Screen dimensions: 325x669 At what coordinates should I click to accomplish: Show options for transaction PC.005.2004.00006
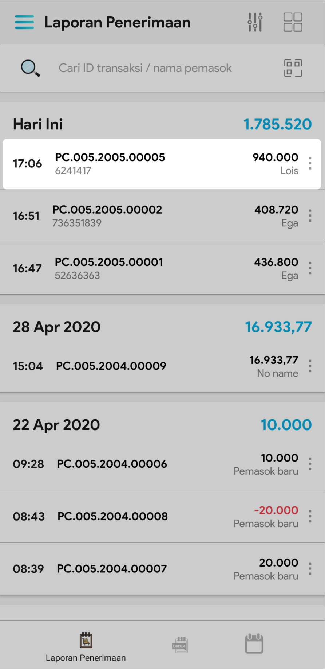[x=310, y=464]
